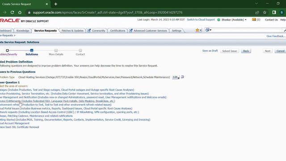This screenshot has width=286, height=161.
Task: Select User Management and Notification option
Action: (x=83, y=97)
